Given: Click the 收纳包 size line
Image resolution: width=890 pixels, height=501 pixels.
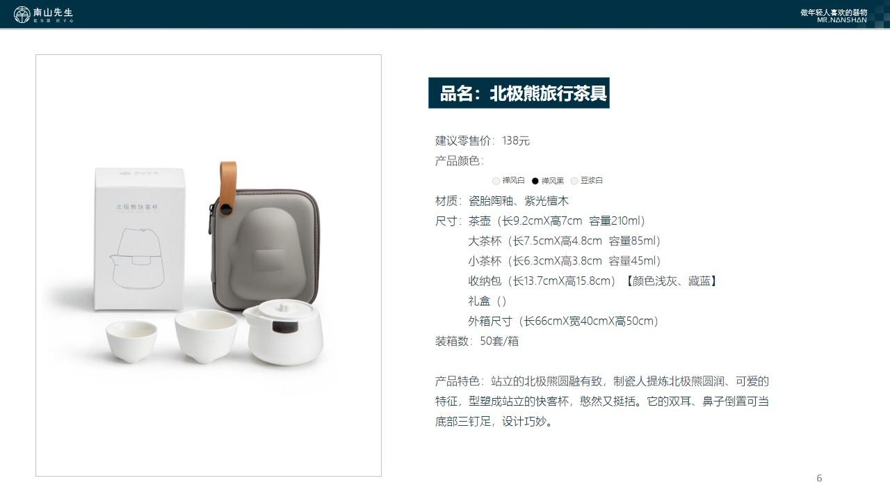Looking at the screenshot, I should tap(592, 281).
